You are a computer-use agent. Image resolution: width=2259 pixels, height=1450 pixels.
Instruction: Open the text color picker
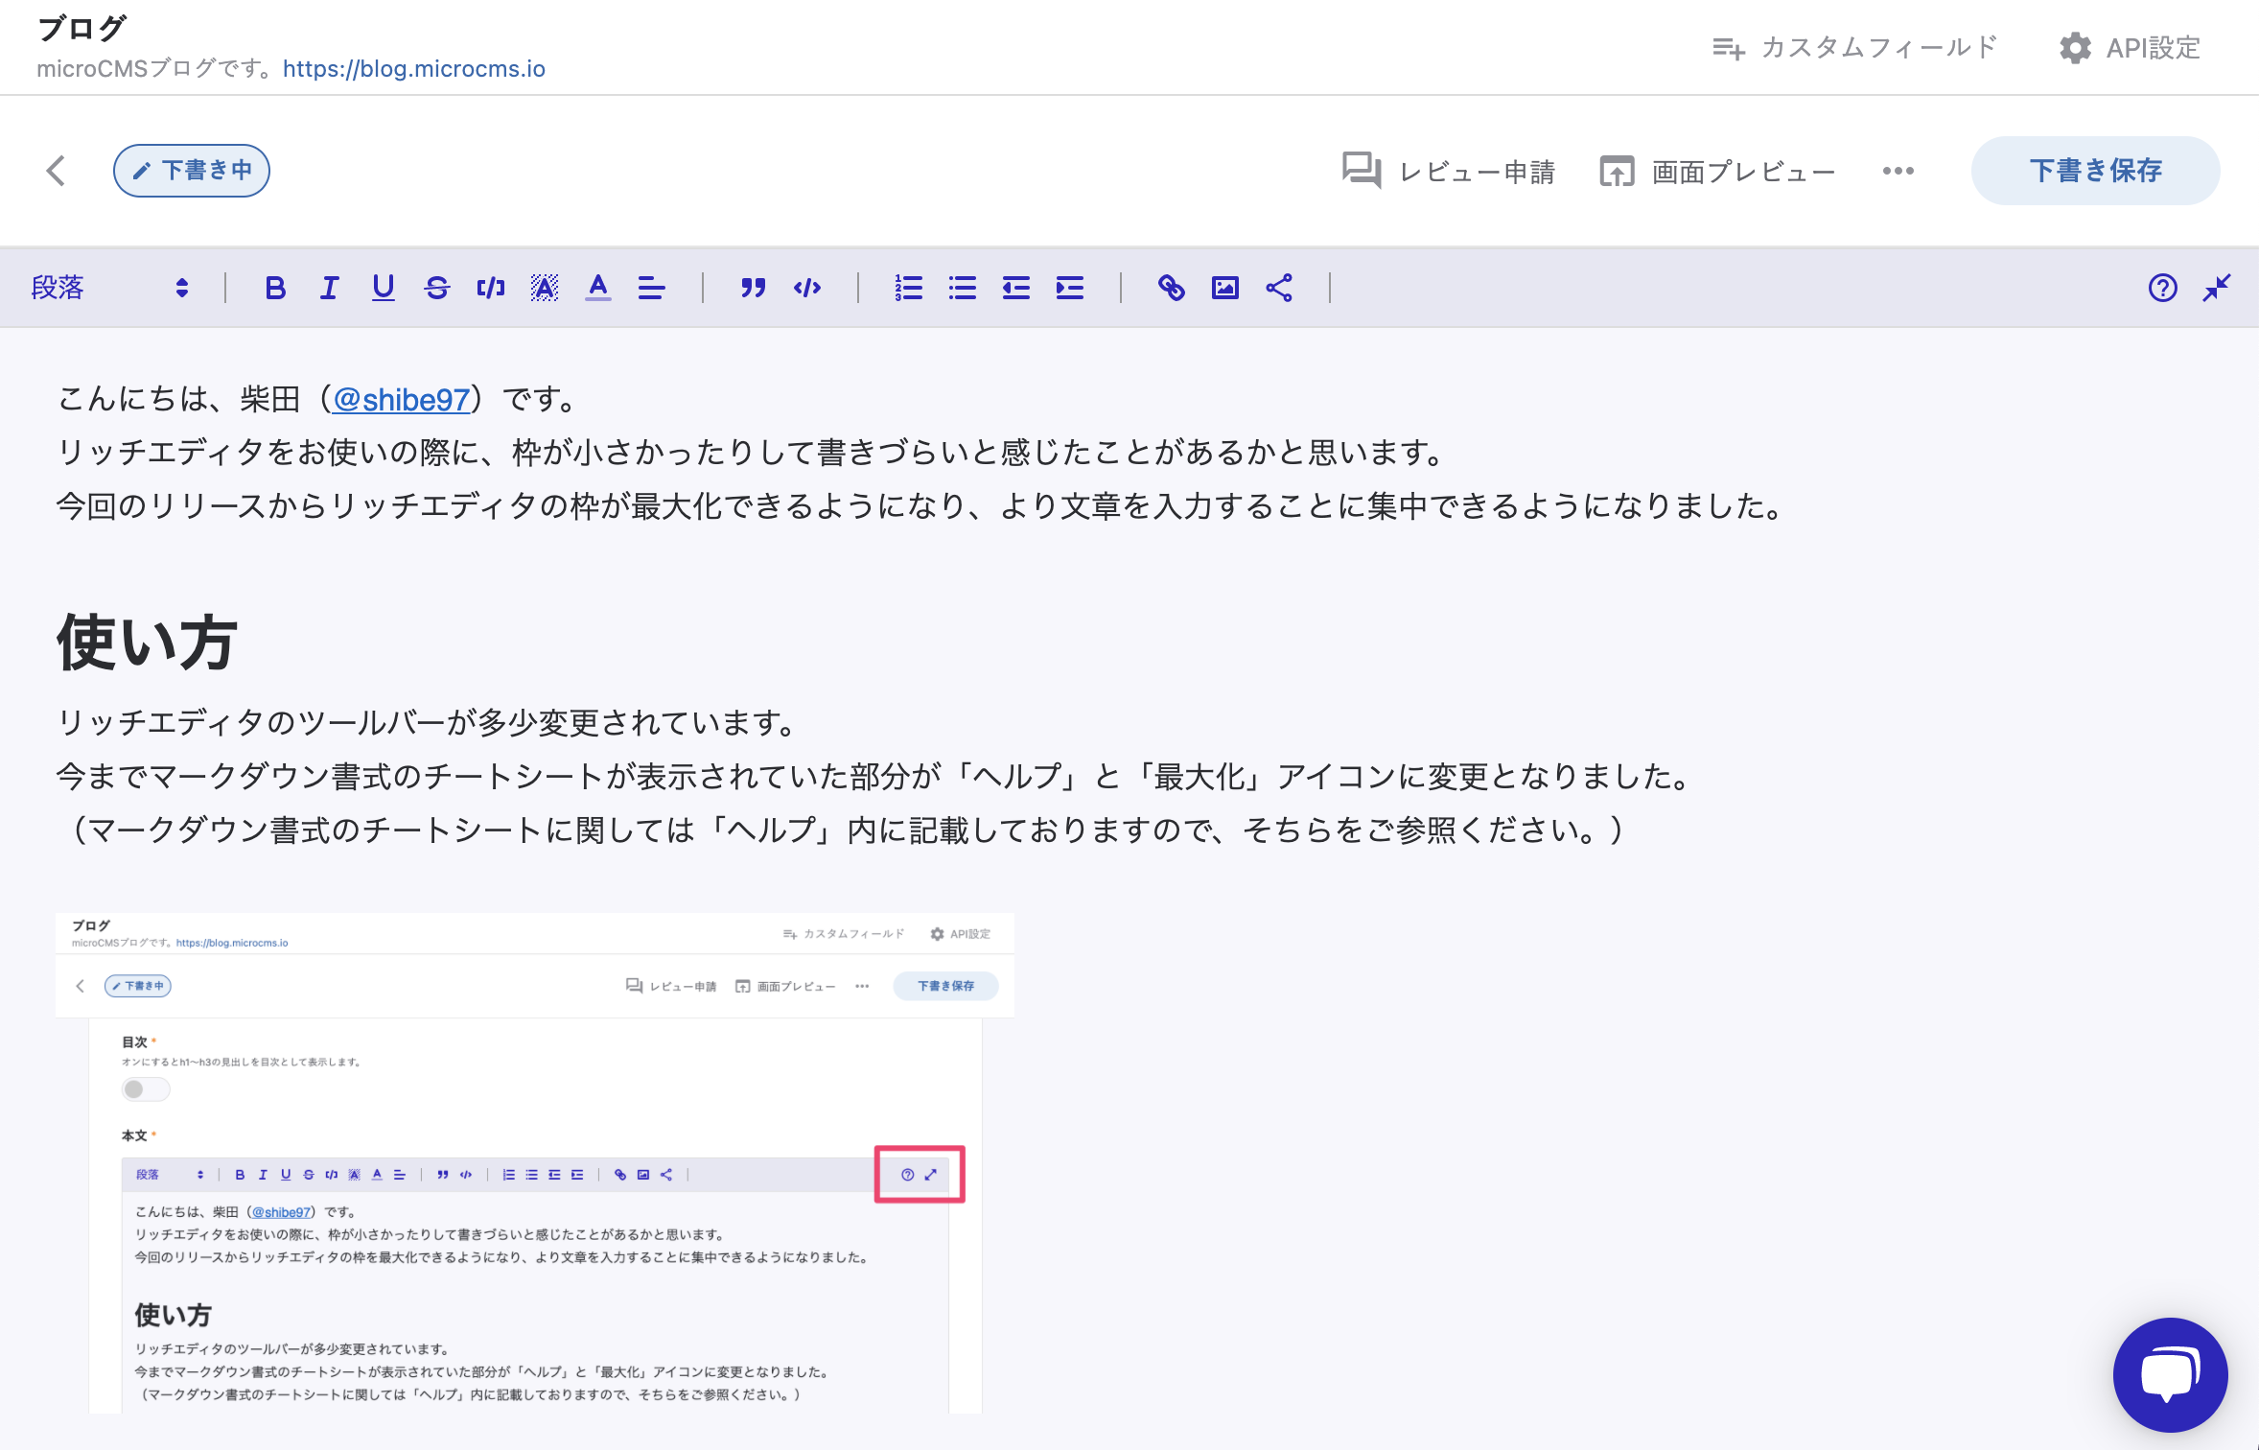tap(597, 288)
